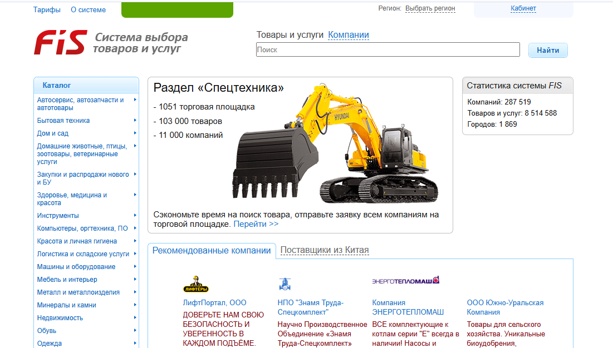Expand the Обувь category arrow

pos(135,330)
